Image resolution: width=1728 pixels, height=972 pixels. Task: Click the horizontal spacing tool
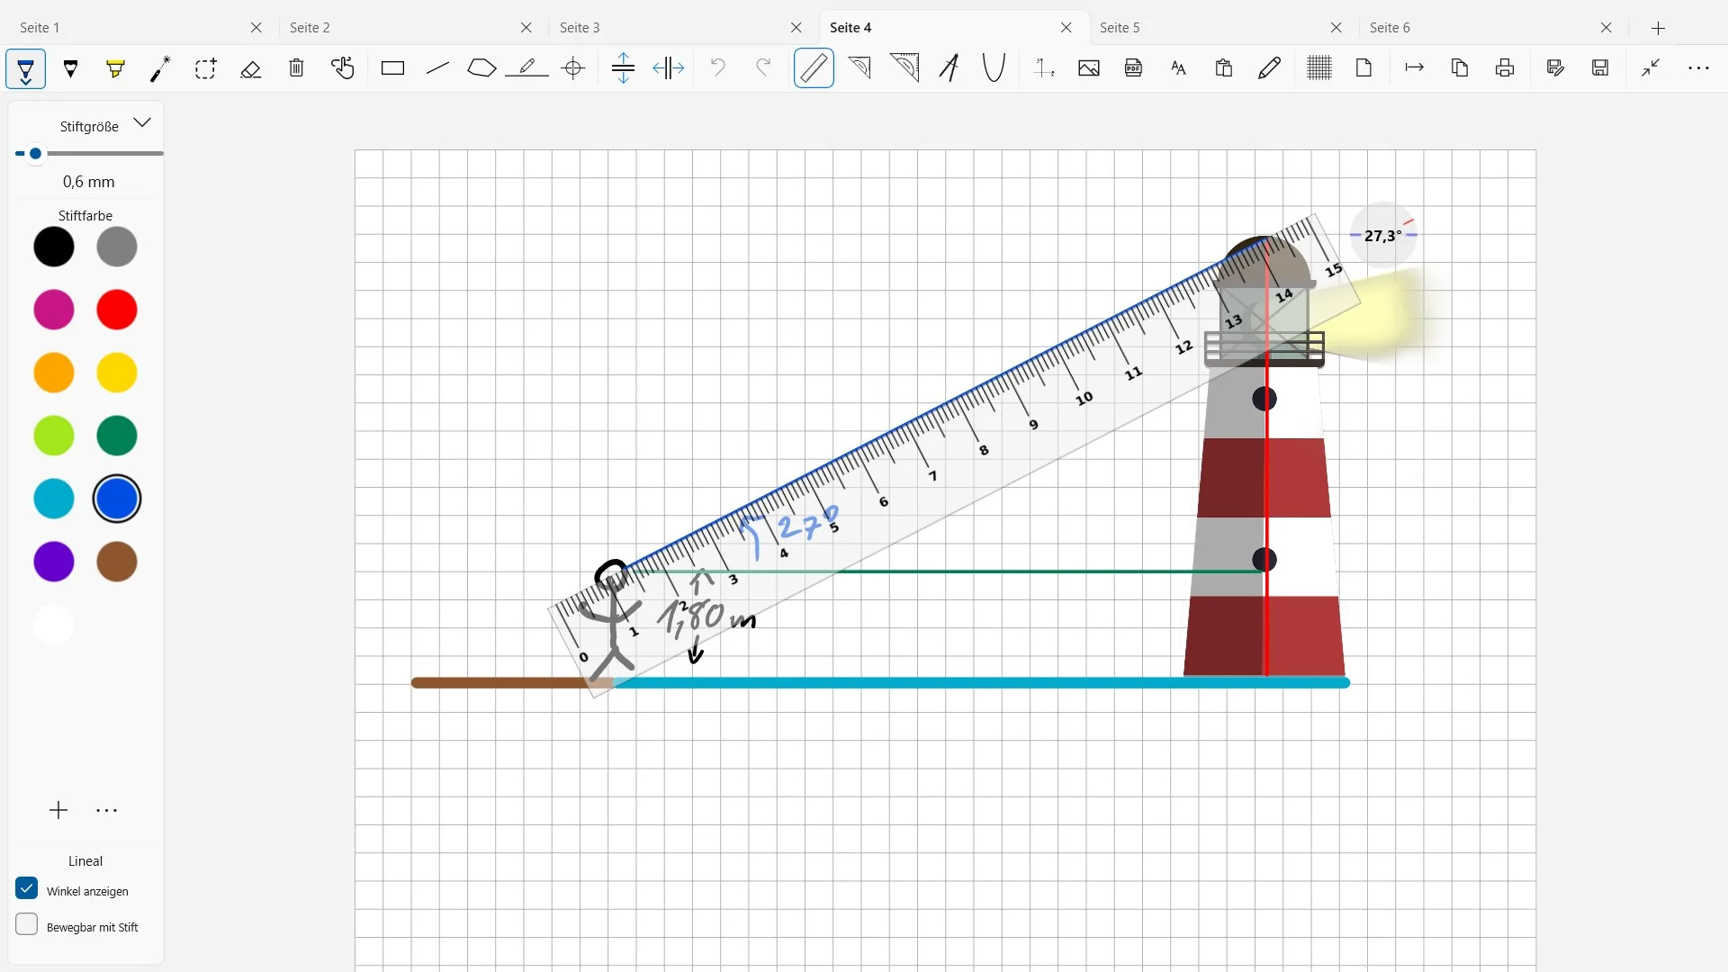coord(669,68)
